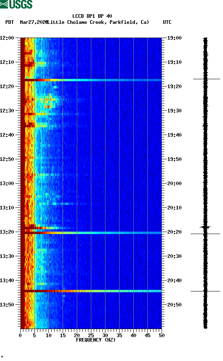Click the broadband event band near 13:44
223x361 pixels.
pos(91,291)
